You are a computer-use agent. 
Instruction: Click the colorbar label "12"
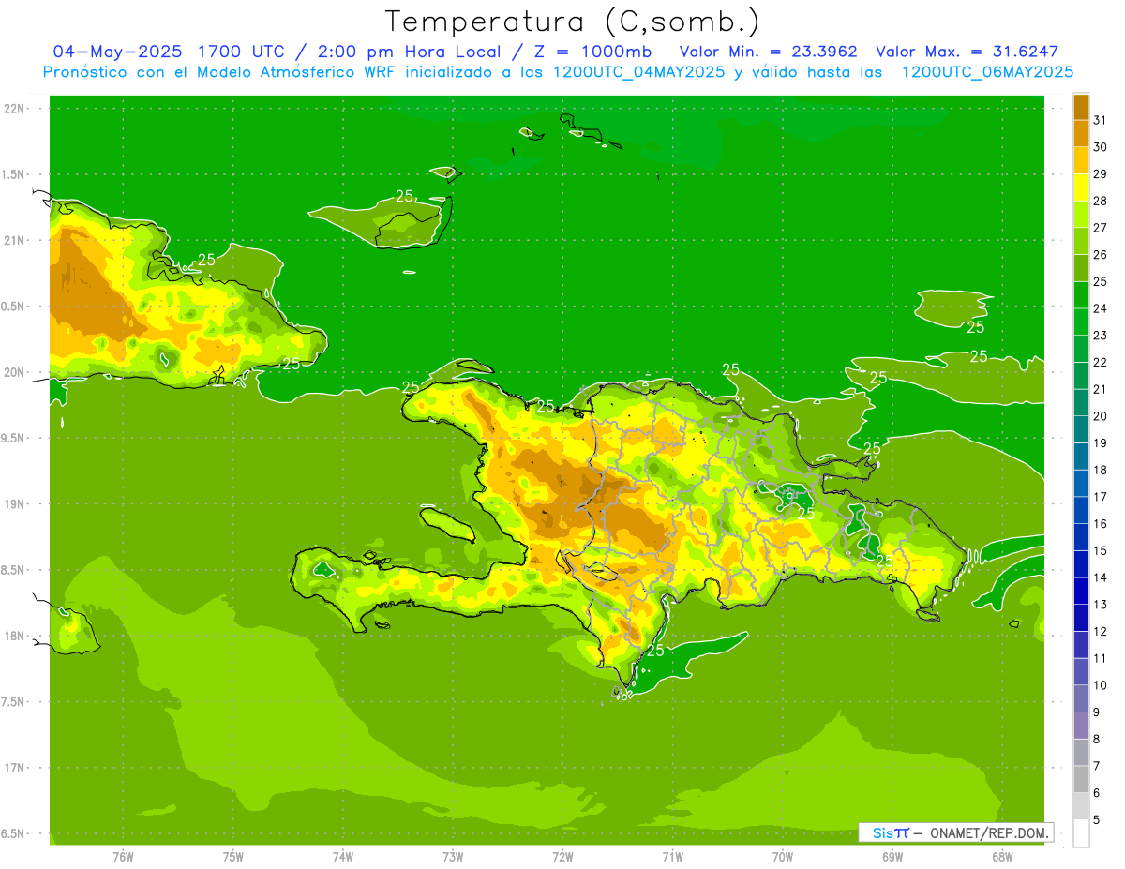click(1100, 631)
